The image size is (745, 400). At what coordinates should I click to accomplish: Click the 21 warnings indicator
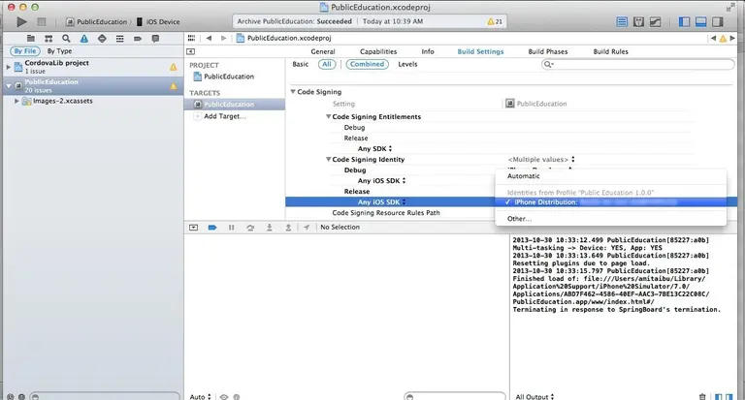(495, 21)
